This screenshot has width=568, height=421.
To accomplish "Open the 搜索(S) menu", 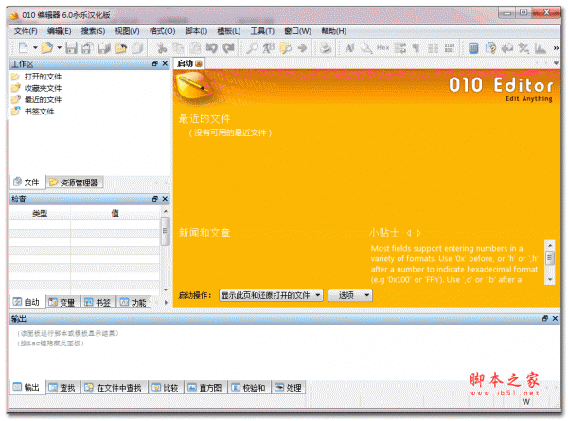I will 93,31.
